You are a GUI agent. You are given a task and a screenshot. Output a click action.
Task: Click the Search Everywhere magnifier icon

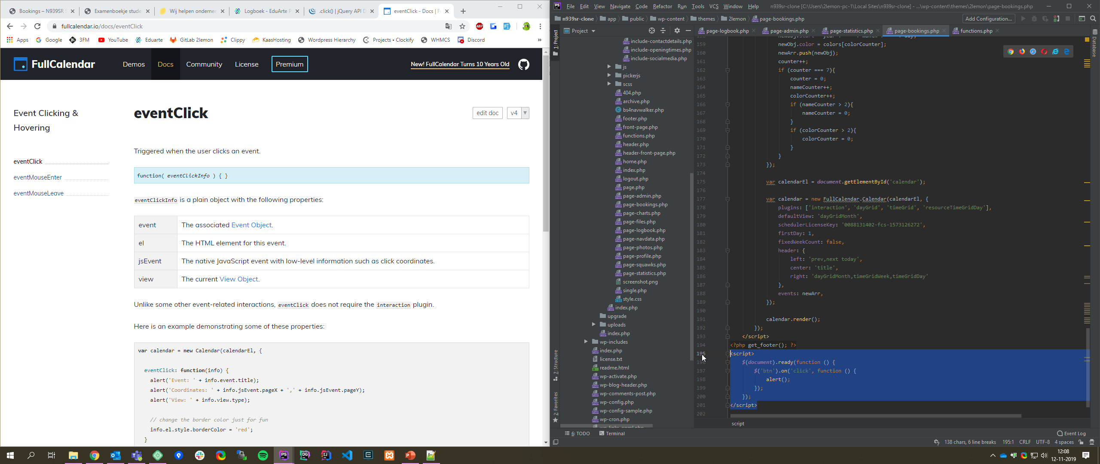1093,18
